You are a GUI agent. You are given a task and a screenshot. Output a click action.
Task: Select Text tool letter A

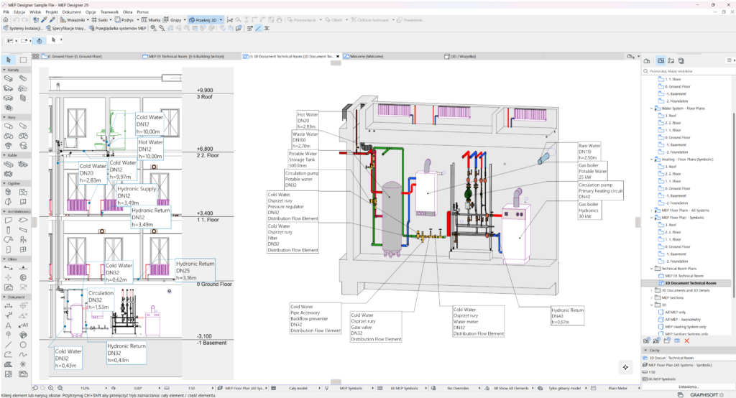point(8,325)
